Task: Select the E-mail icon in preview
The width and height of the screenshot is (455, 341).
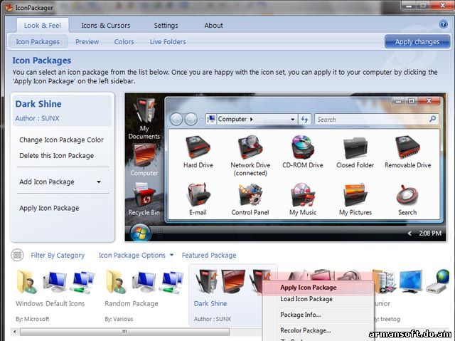Action: (198, 194)
